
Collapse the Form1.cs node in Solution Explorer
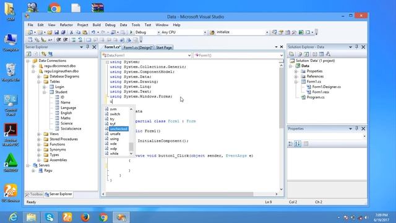pyautogui.click(x=296, y=82)
